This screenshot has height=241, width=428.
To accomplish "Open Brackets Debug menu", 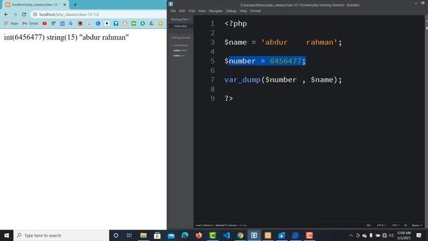I will [x=231, y=11].
